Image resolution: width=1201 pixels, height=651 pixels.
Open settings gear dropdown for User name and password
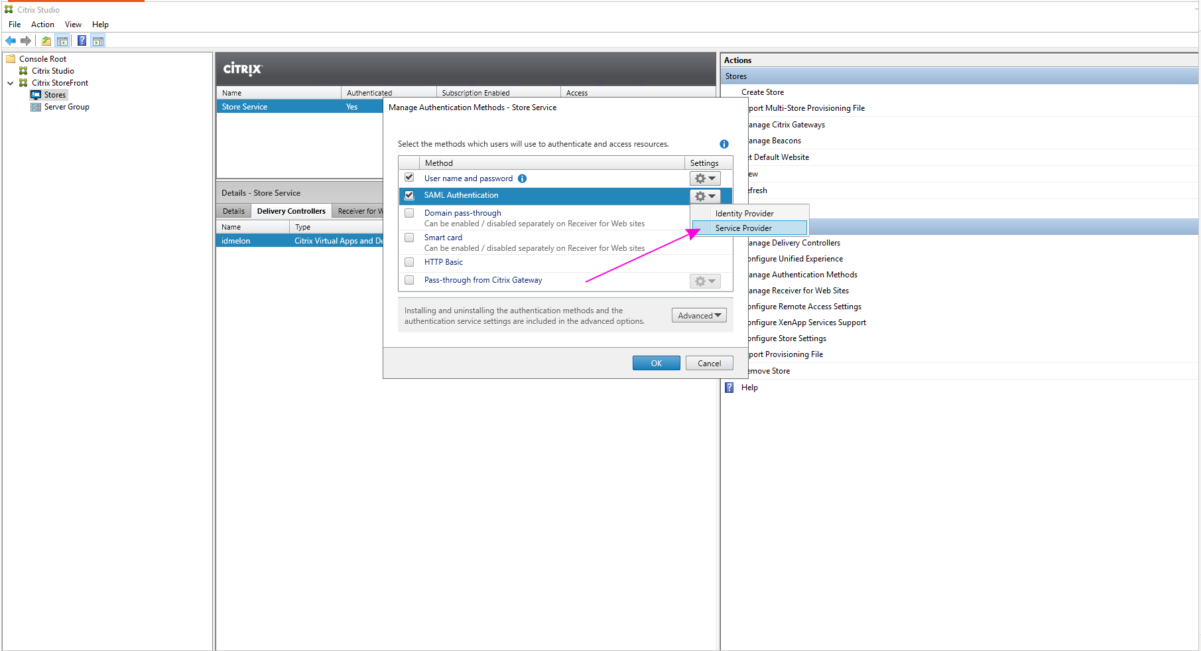coord(705,179)
